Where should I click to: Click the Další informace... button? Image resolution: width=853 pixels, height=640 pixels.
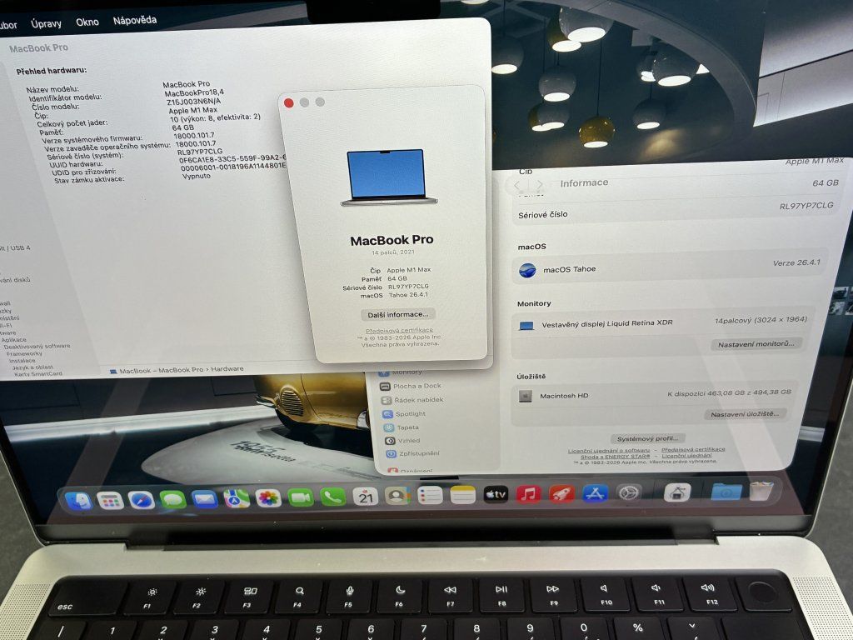pyautogui.click(x=397, y=314)
